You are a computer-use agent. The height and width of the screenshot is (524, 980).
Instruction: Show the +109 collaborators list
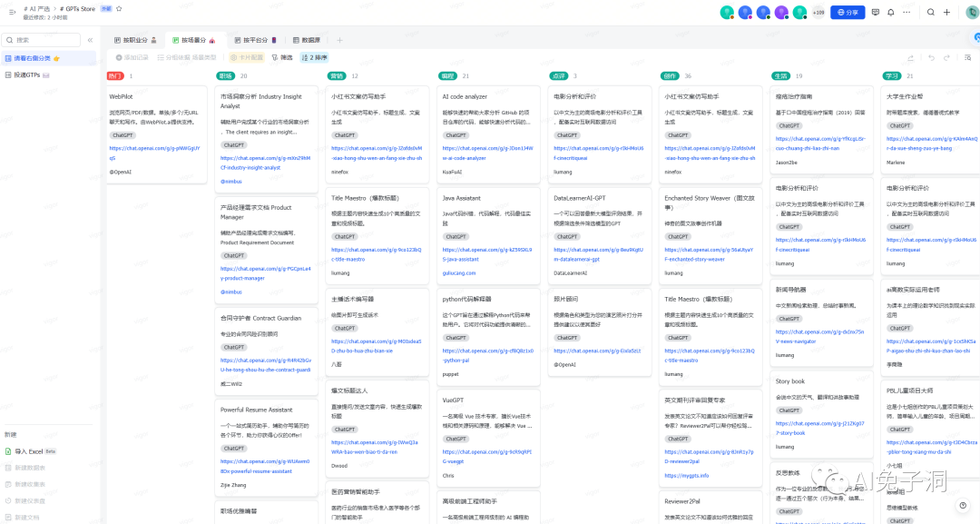(x=818, y=12)
